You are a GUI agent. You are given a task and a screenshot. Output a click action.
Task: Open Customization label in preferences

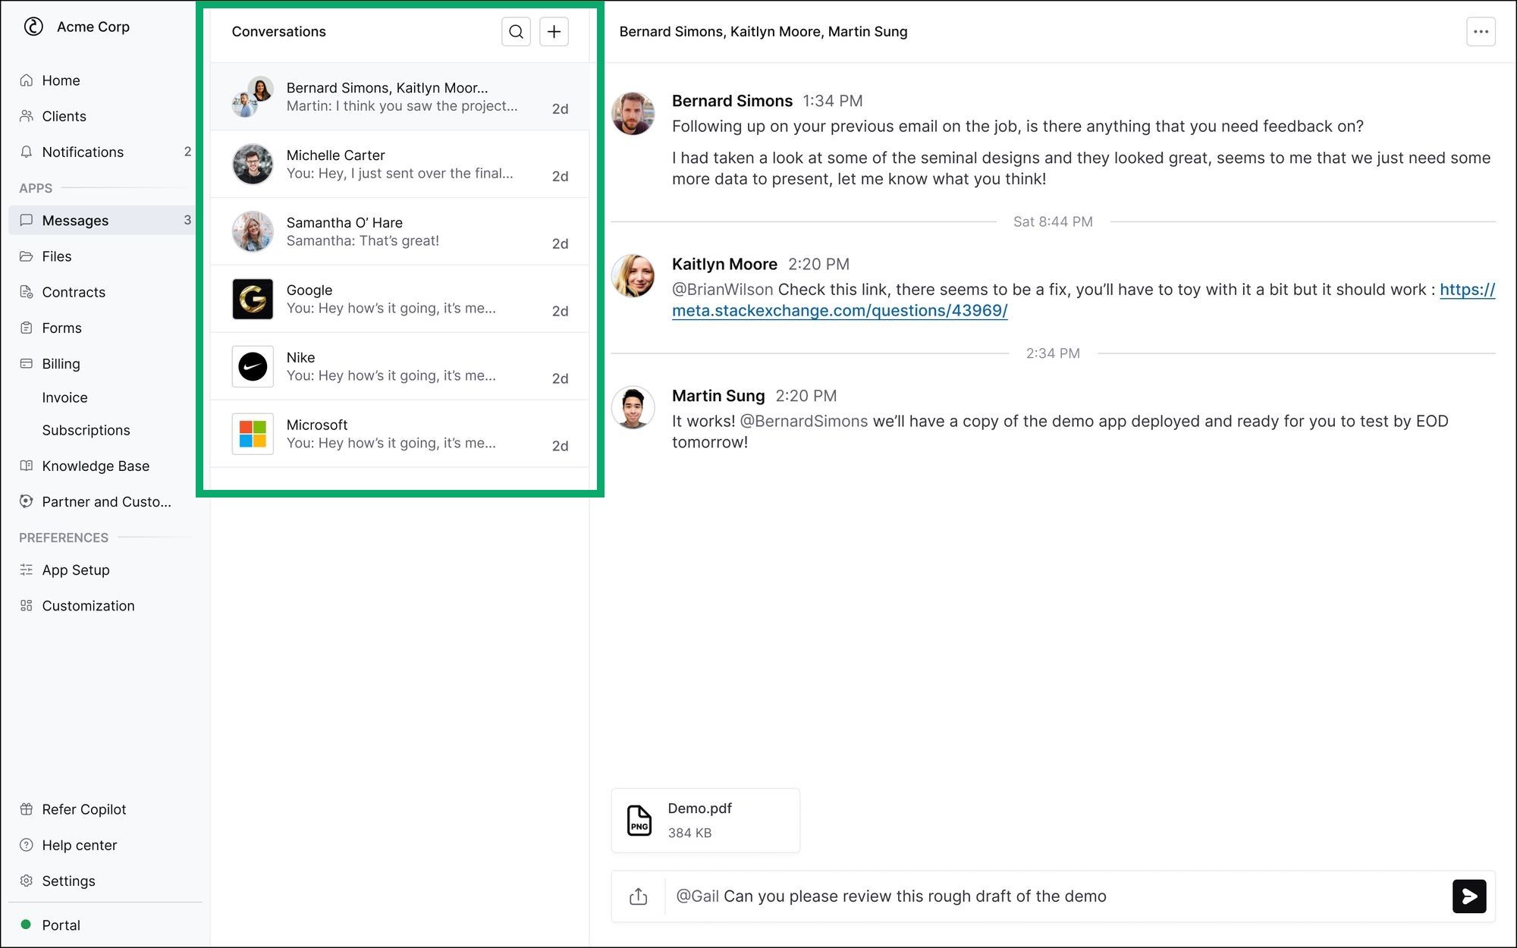88,605
